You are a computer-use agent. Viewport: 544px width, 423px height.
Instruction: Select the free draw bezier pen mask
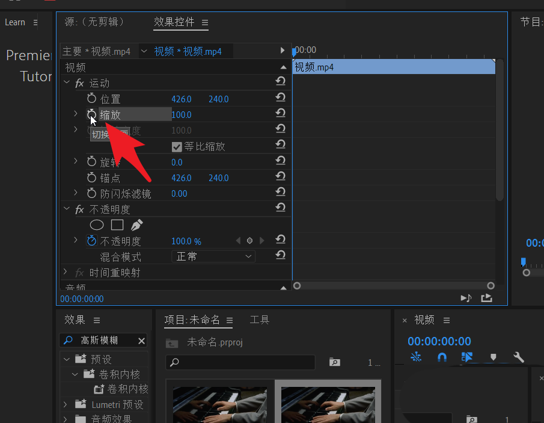[x=136, y=225]
